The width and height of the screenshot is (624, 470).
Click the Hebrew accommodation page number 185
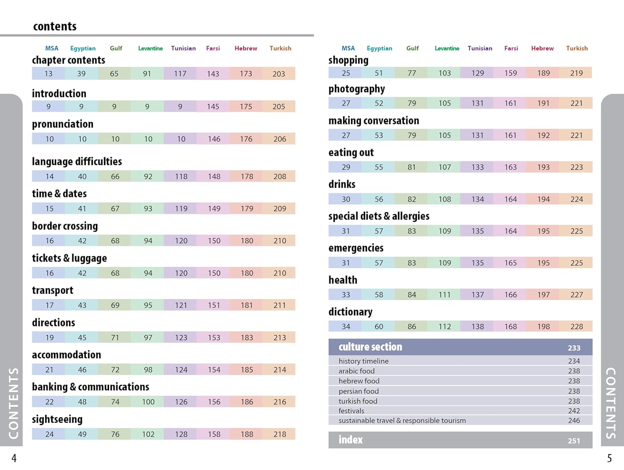coord(247,370)
